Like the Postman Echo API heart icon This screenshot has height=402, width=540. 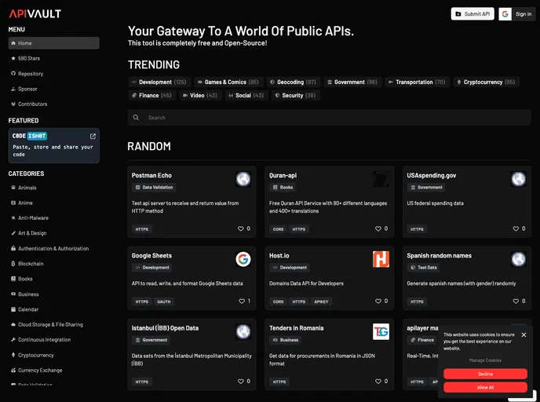coord(241,228)
